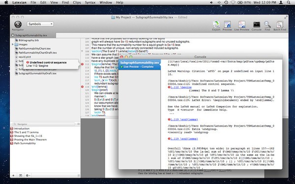
Task: Click the Spotlight search icon
Action: 289,2
